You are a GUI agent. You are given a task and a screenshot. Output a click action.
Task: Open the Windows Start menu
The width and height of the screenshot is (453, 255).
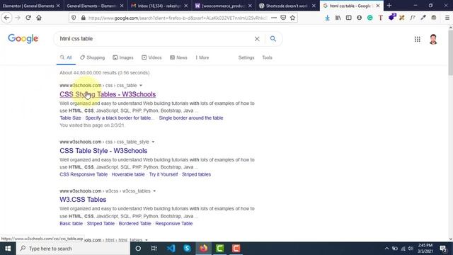(8, 249)
